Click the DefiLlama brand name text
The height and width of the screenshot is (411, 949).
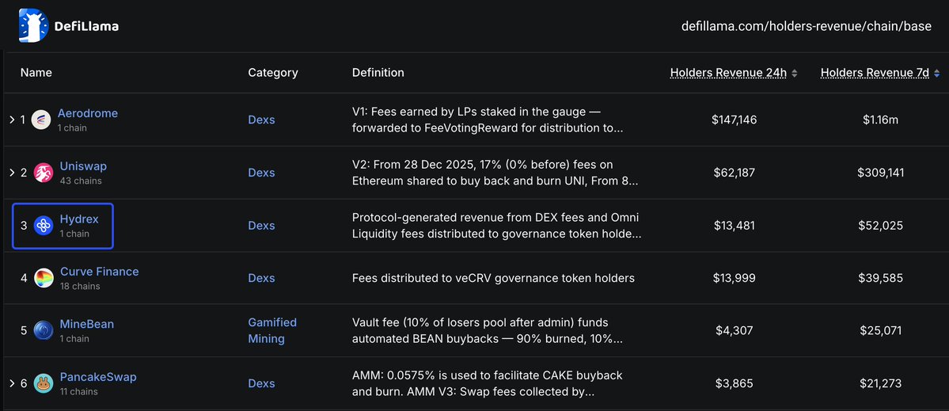[x=86, y=27]
